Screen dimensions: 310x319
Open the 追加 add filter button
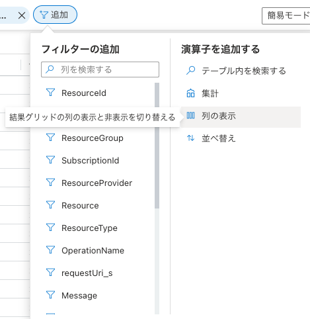[55, 15]
